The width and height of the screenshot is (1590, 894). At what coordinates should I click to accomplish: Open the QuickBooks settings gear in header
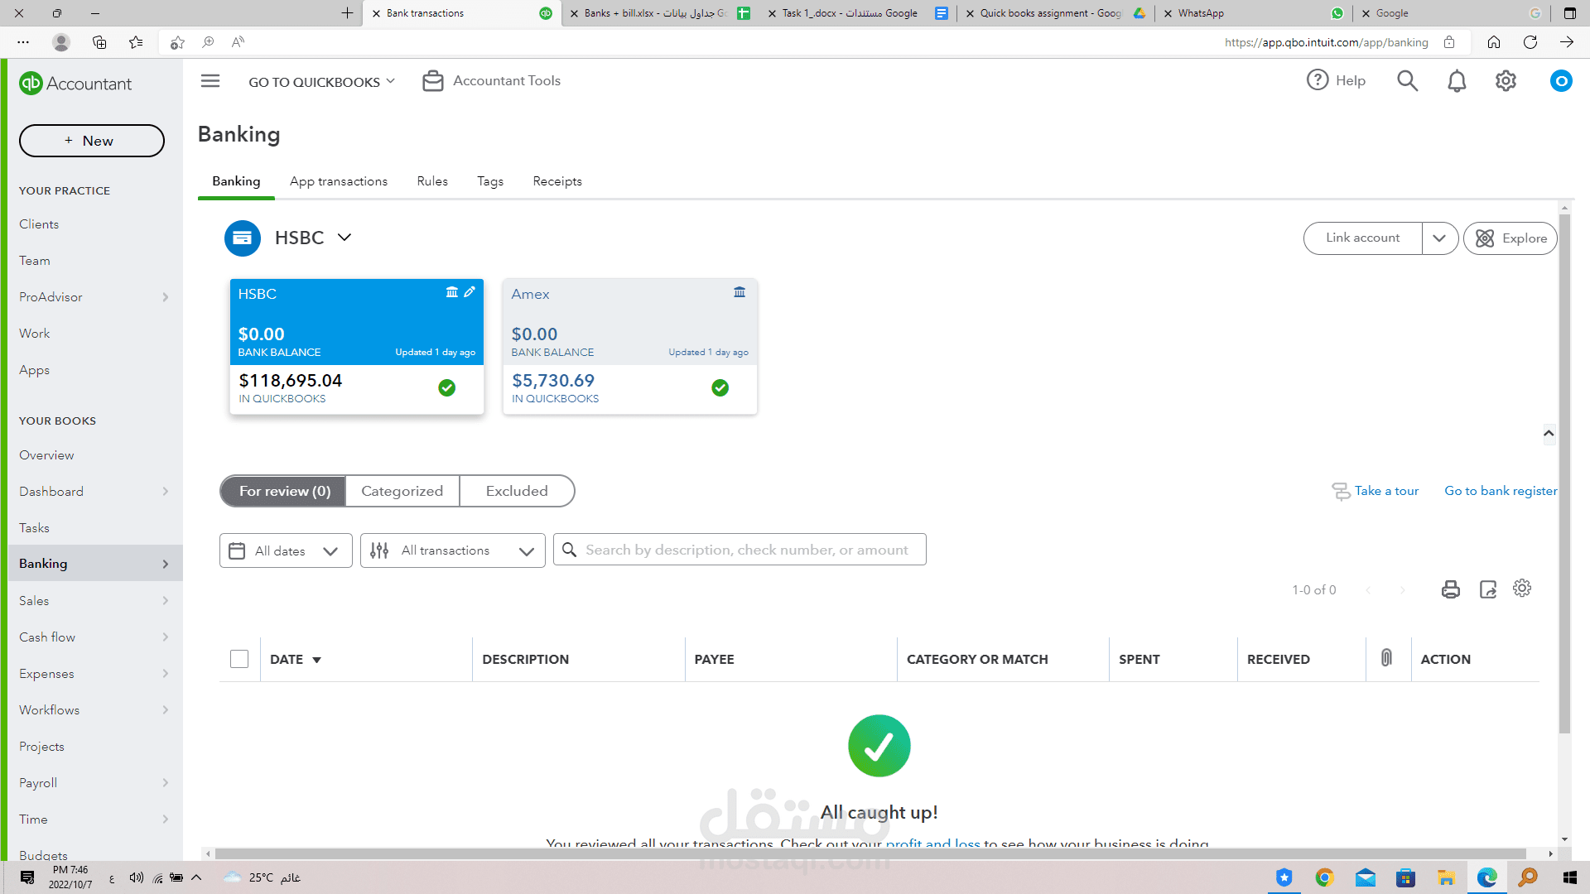point(1506,81)
